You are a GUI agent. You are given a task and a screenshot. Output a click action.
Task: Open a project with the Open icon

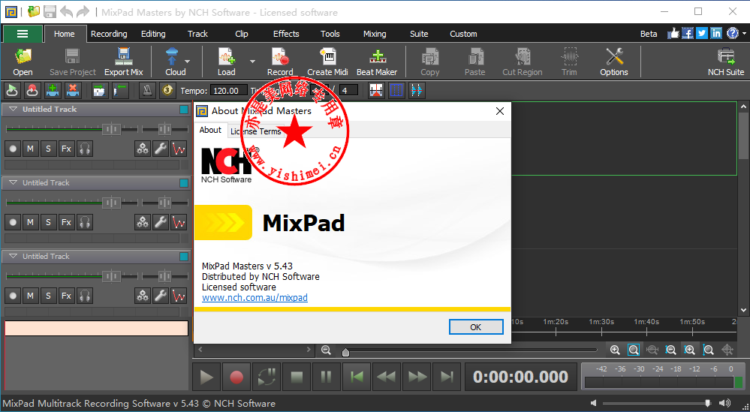coord(23,57)
